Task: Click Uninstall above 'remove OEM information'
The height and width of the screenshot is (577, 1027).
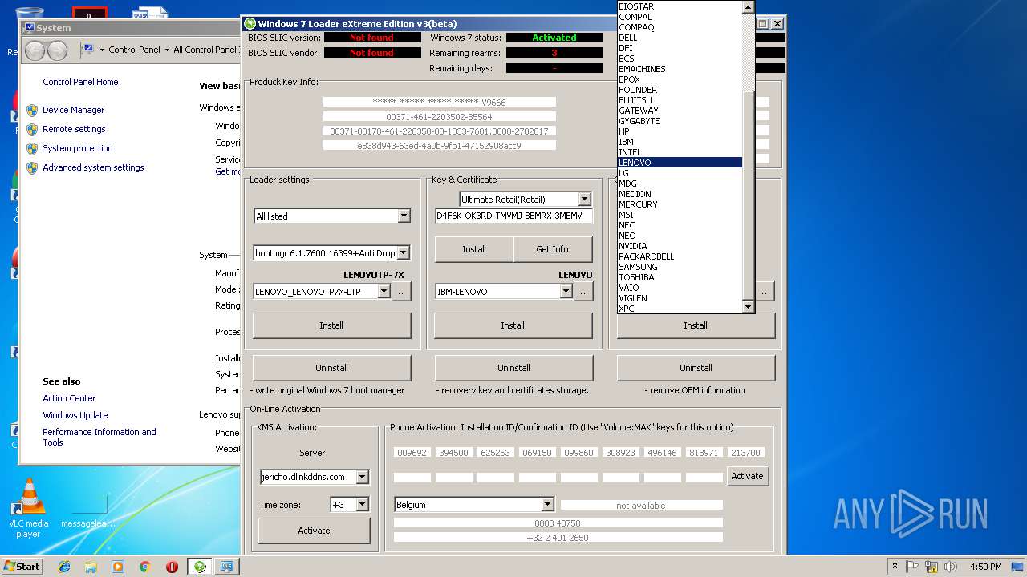Action: coord(696,368)
